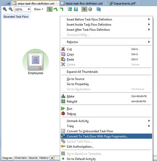Close the Departments.jsff tab

pos(138,3)
